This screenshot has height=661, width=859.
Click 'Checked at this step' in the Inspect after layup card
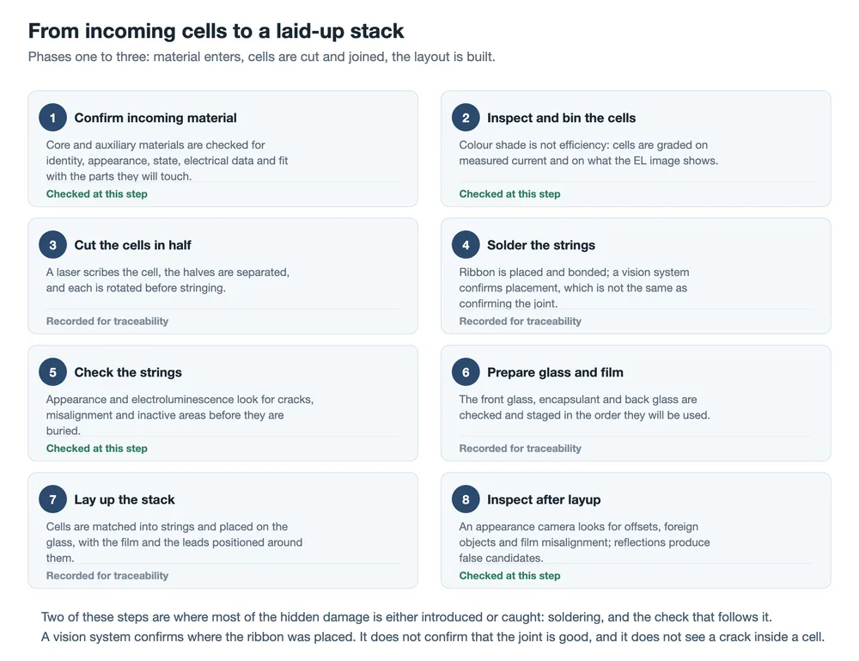click(510, 576)
